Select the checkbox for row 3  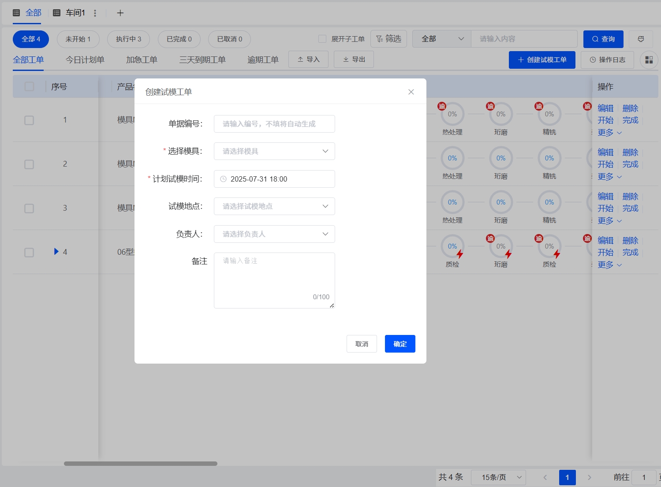tap(29, 208)
